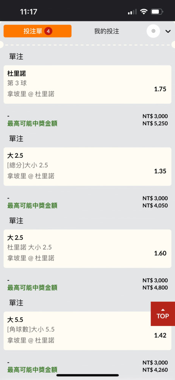Tap the 1.42 odds value
The height and width of the screenshot is (380, 175).
coord(160,336)
